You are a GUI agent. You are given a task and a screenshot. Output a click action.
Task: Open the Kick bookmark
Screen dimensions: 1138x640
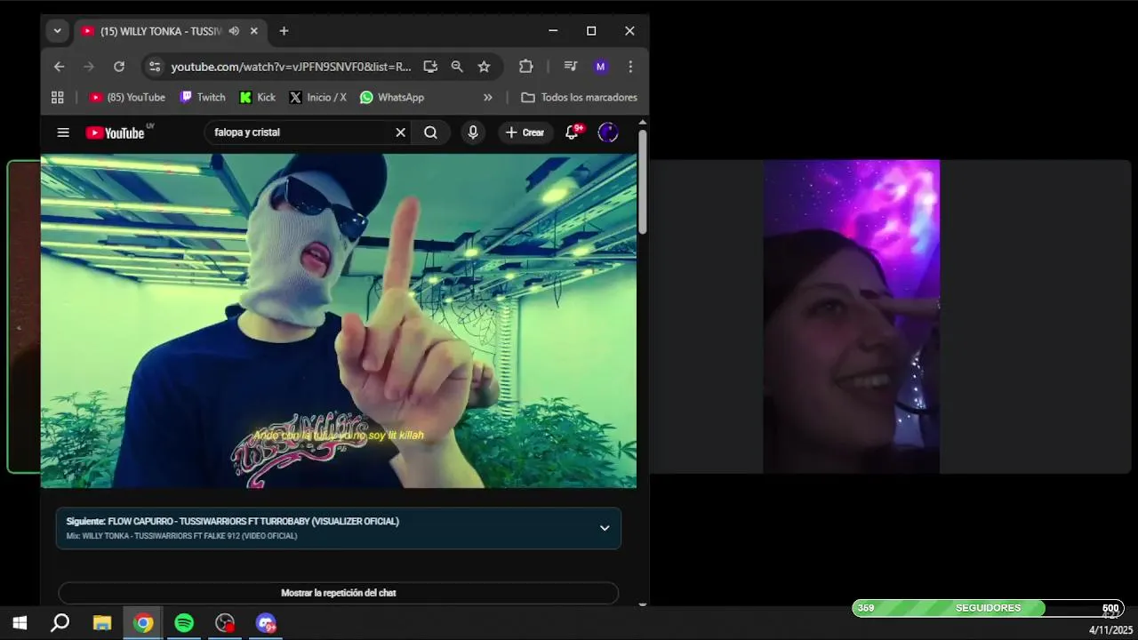[257, 98]
